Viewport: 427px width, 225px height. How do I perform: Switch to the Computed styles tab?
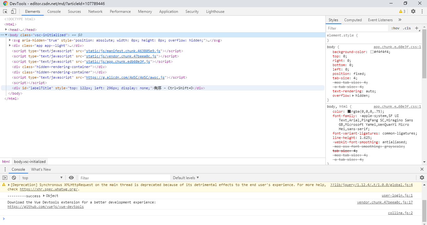[x=353, y=20]
